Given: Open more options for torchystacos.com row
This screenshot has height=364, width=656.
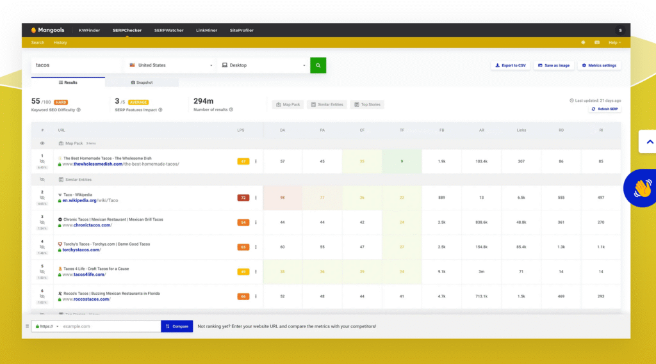Looking at the screenshot, I should pos(256,247).
